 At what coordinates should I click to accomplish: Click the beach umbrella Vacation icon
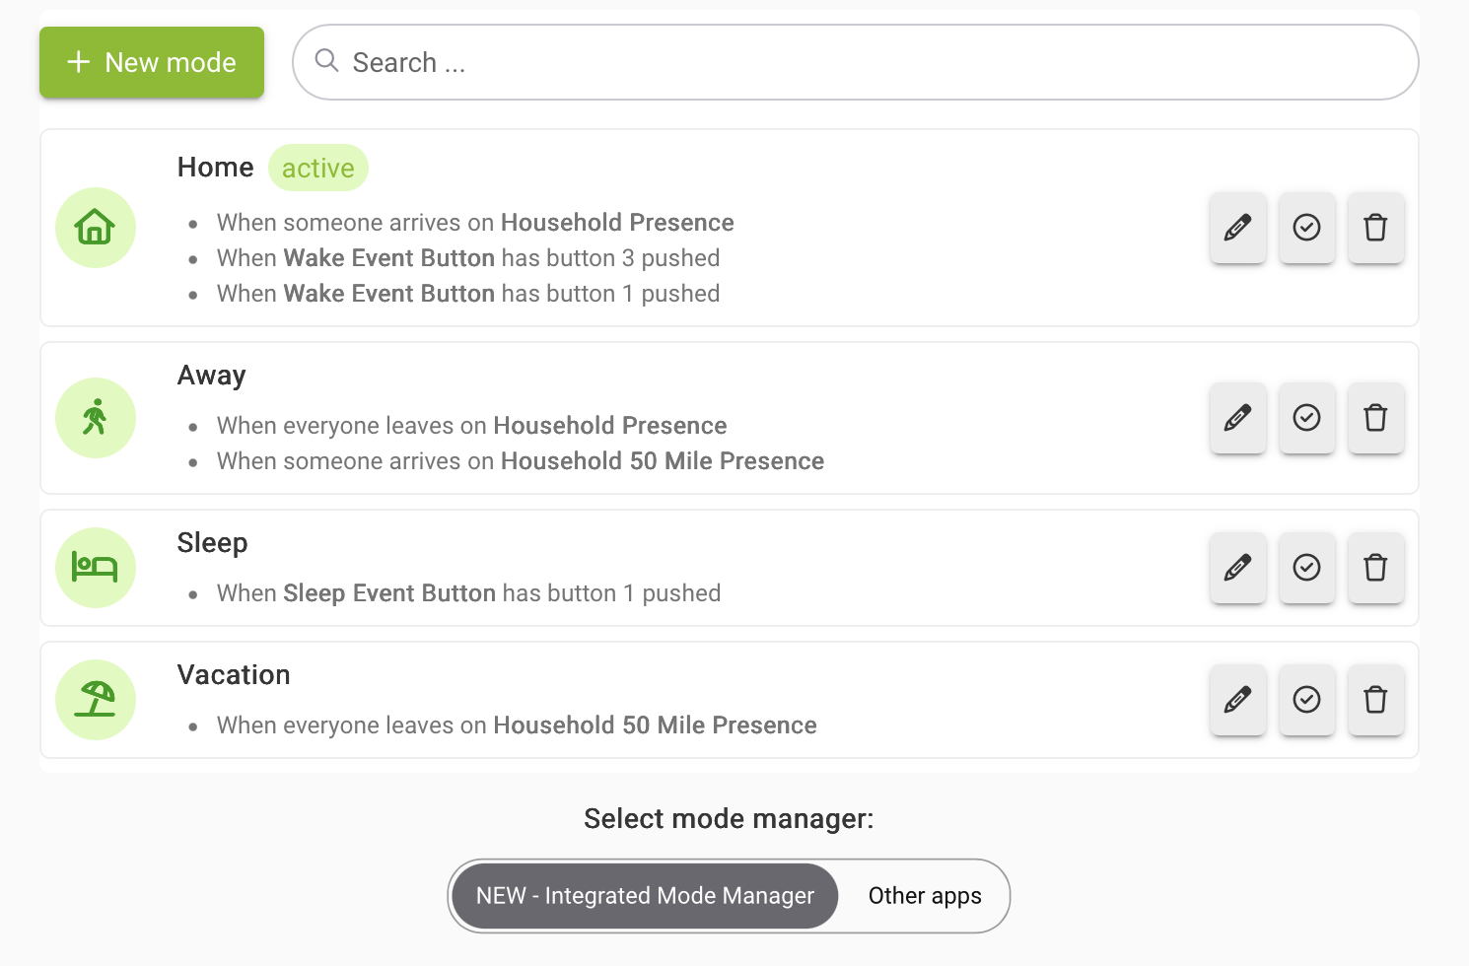tap(96, 700)
